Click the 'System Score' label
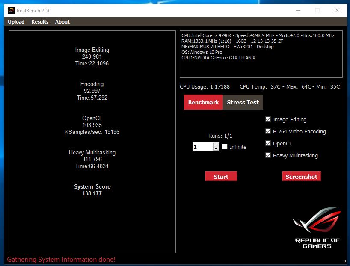Viewport: 350px width, 266px height. (92, 186)
